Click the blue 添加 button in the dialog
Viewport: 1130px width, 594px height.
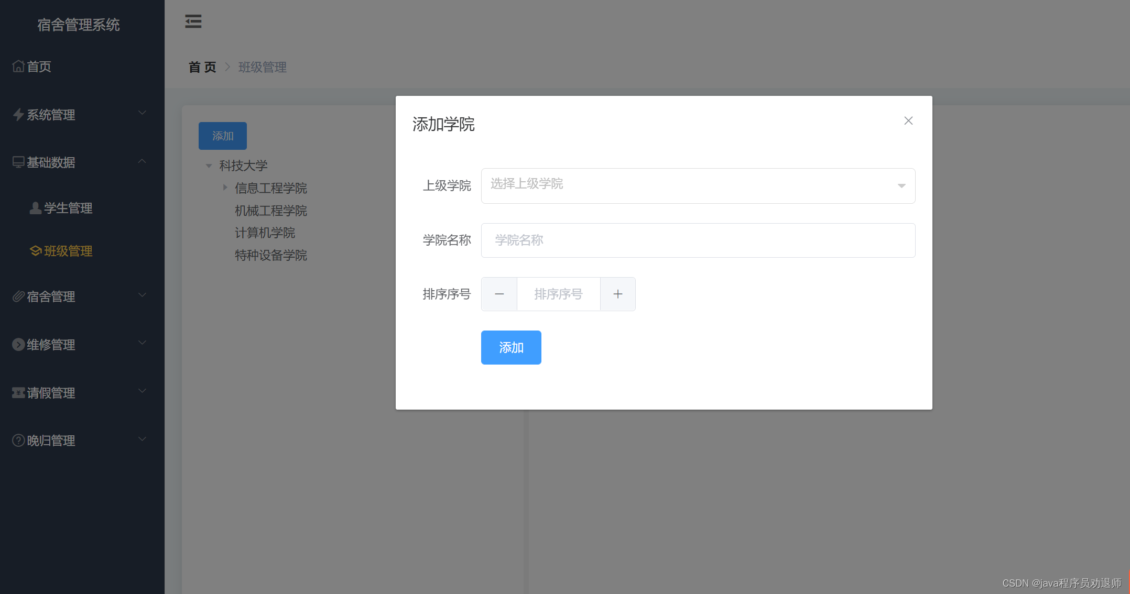(x=510, y=347)
